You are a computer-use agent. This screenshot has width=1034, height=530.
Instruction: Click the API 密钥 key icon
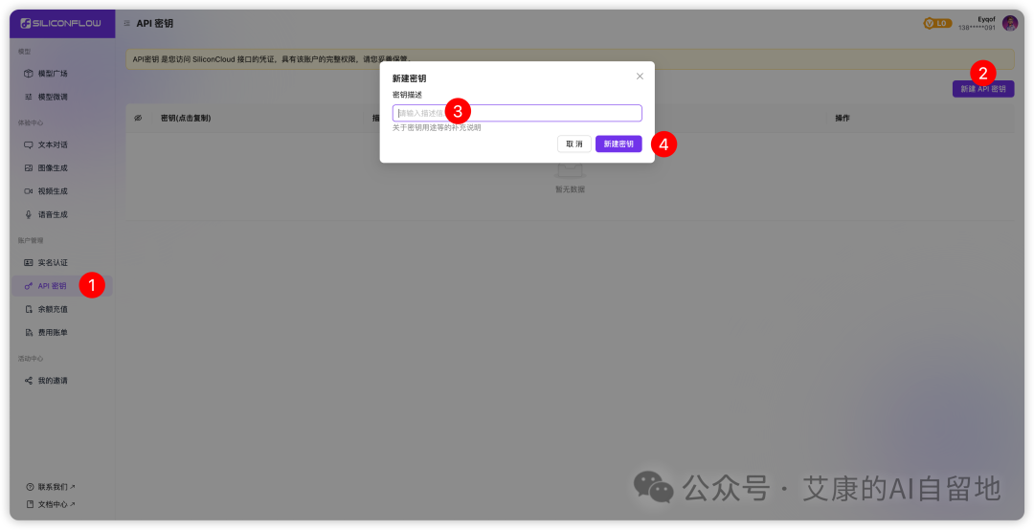[x=29, y=286]
